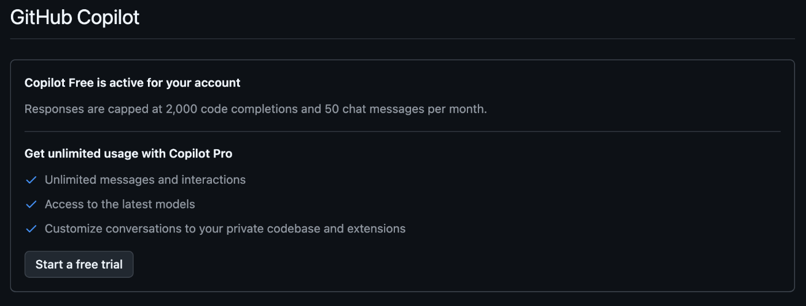Screen dimensions: 806x306
Task: Click the GitHub Copilot page heading
Action: coord(75,17)
